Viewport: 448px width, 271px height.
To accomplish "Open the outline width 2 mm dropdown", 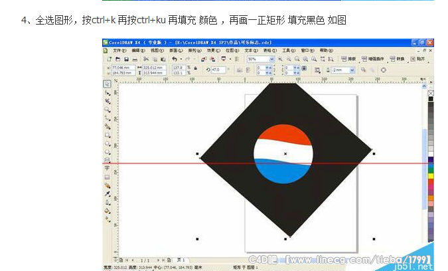I will [352, 70].
